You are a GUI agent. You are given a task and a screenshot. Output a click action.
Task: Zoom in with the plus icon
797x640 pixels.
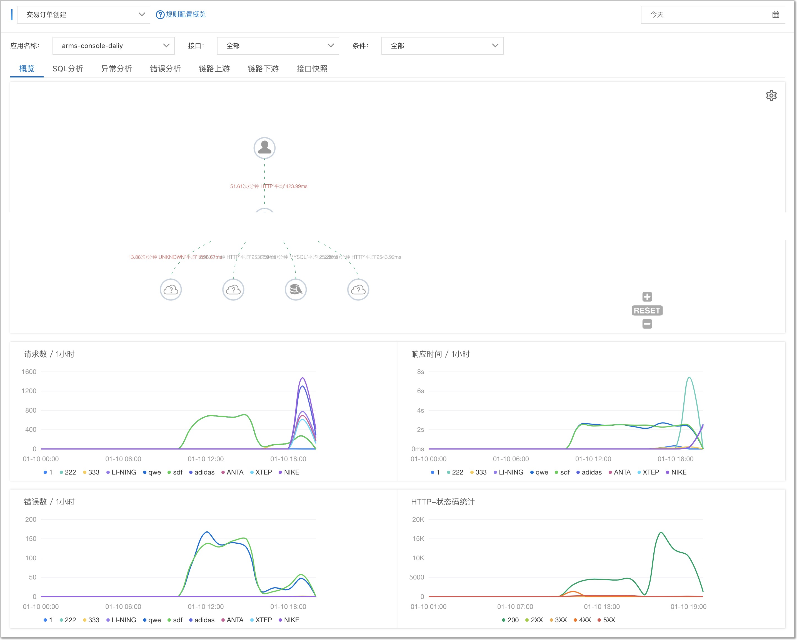click(x=647, y=297)
